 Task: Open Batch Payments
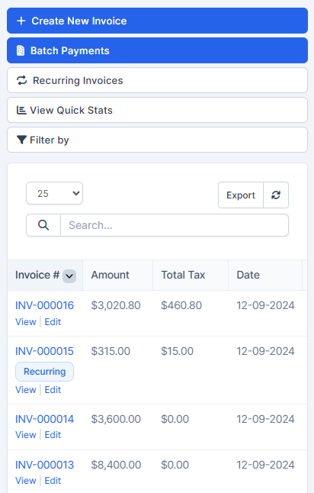click(157, 50)
